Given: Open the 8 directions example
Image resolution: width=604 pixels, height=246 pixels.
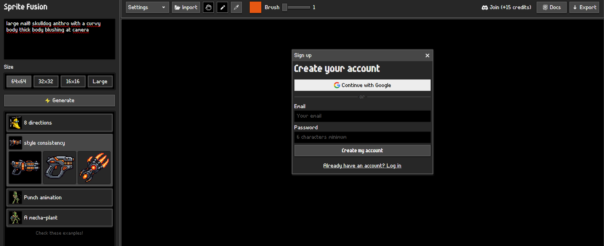Looking at the screenshot, I should tap(60, 123).
